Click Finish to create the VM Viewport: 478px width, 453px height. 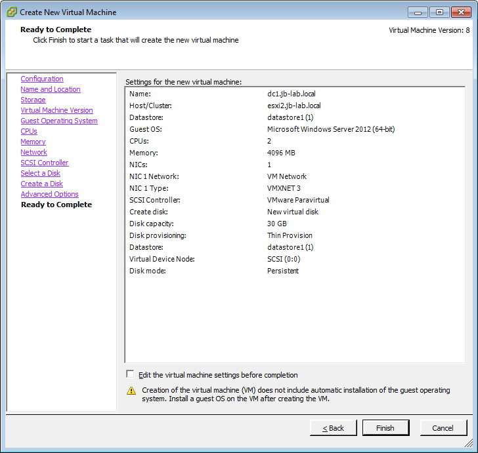(385, 428)
